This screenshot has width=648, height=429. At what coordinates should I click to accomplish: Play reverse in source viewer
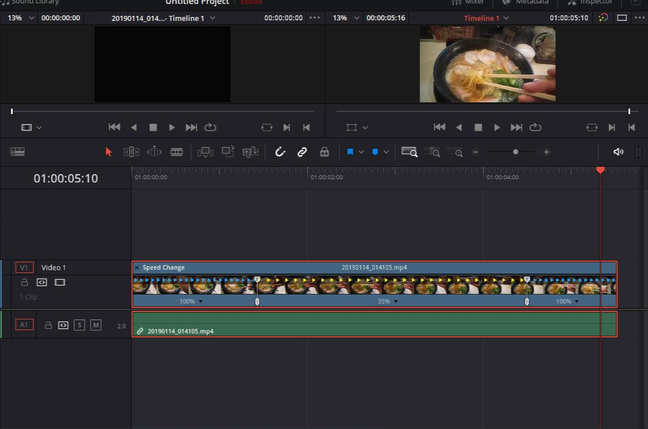tap(133, 127)
